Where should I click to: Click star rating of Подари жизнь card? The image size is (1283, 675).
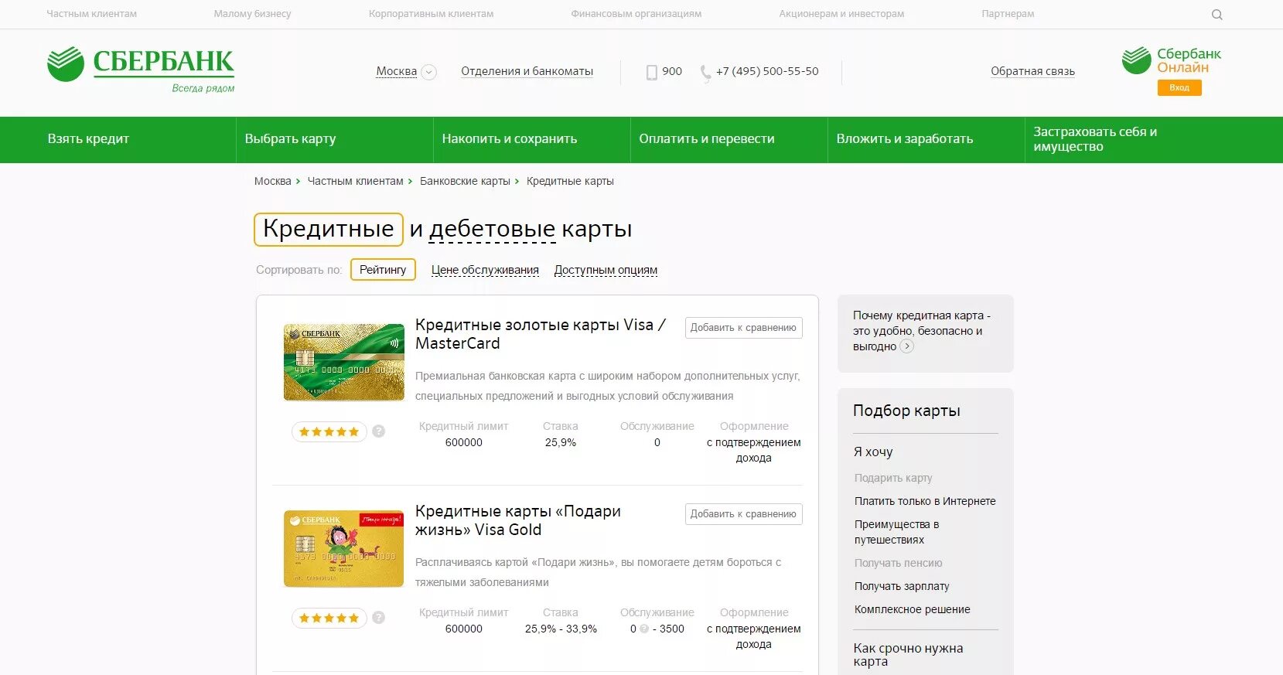point(329,618)
